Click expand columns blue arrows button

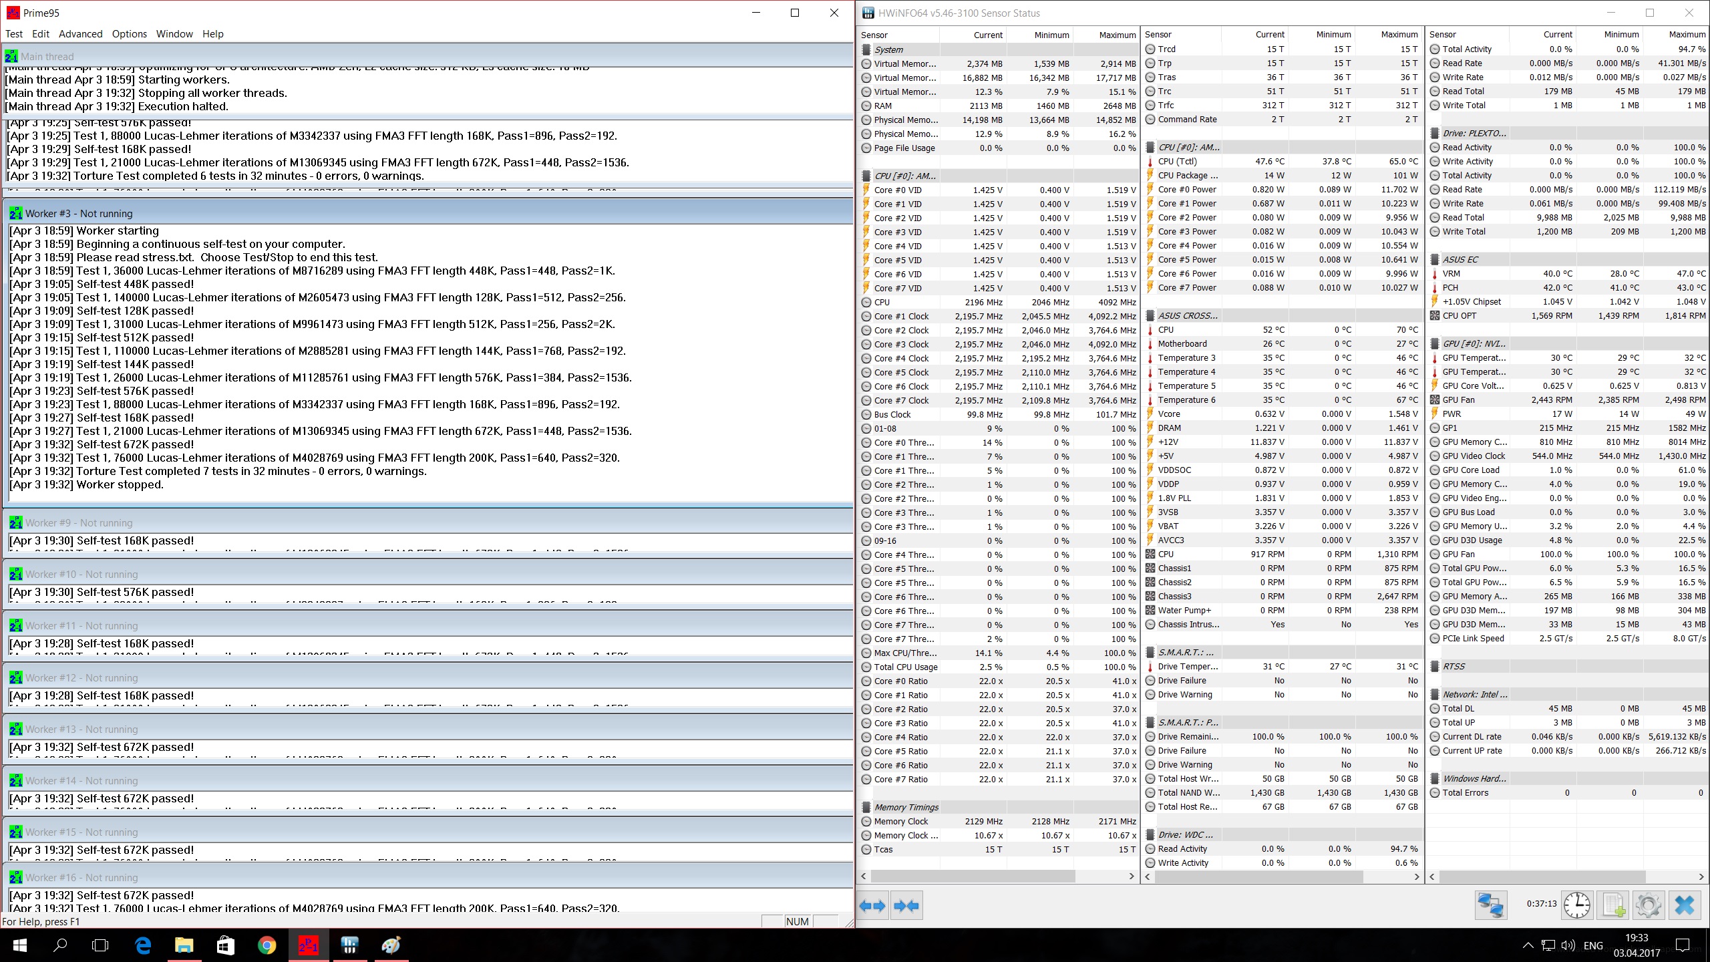point(873,905)
